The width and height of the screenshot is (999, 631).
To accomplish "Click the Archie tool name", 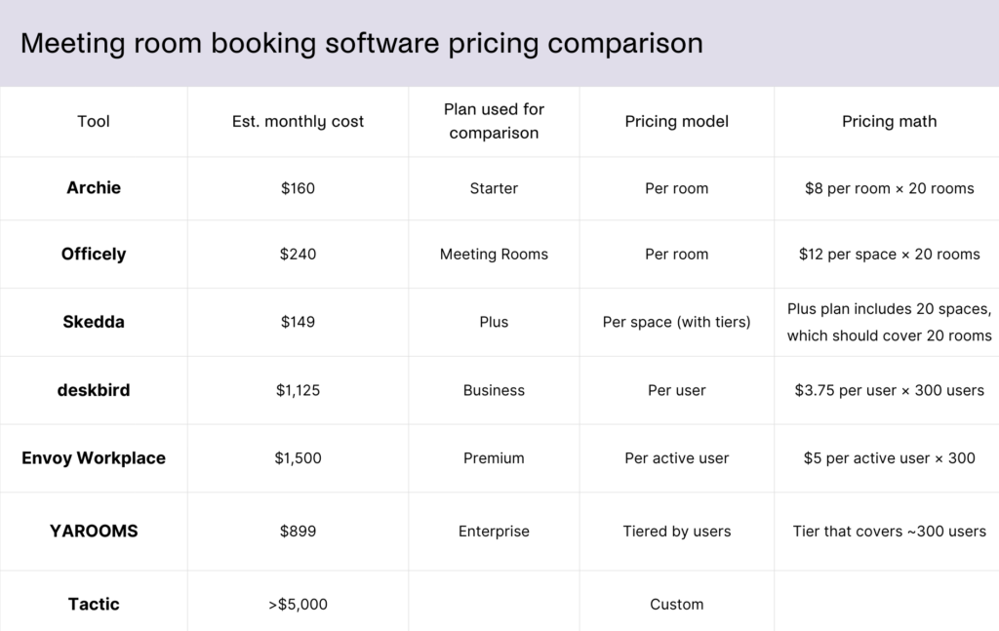I will pos(94,188).
